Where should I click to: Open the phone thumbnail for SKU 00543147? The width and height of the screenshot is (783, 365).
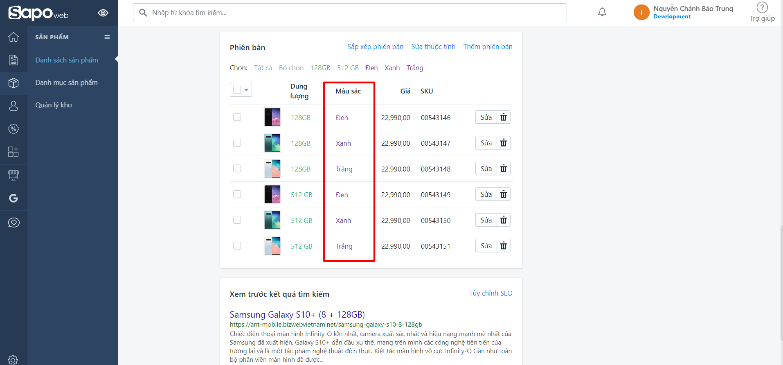tap(272, 143)
